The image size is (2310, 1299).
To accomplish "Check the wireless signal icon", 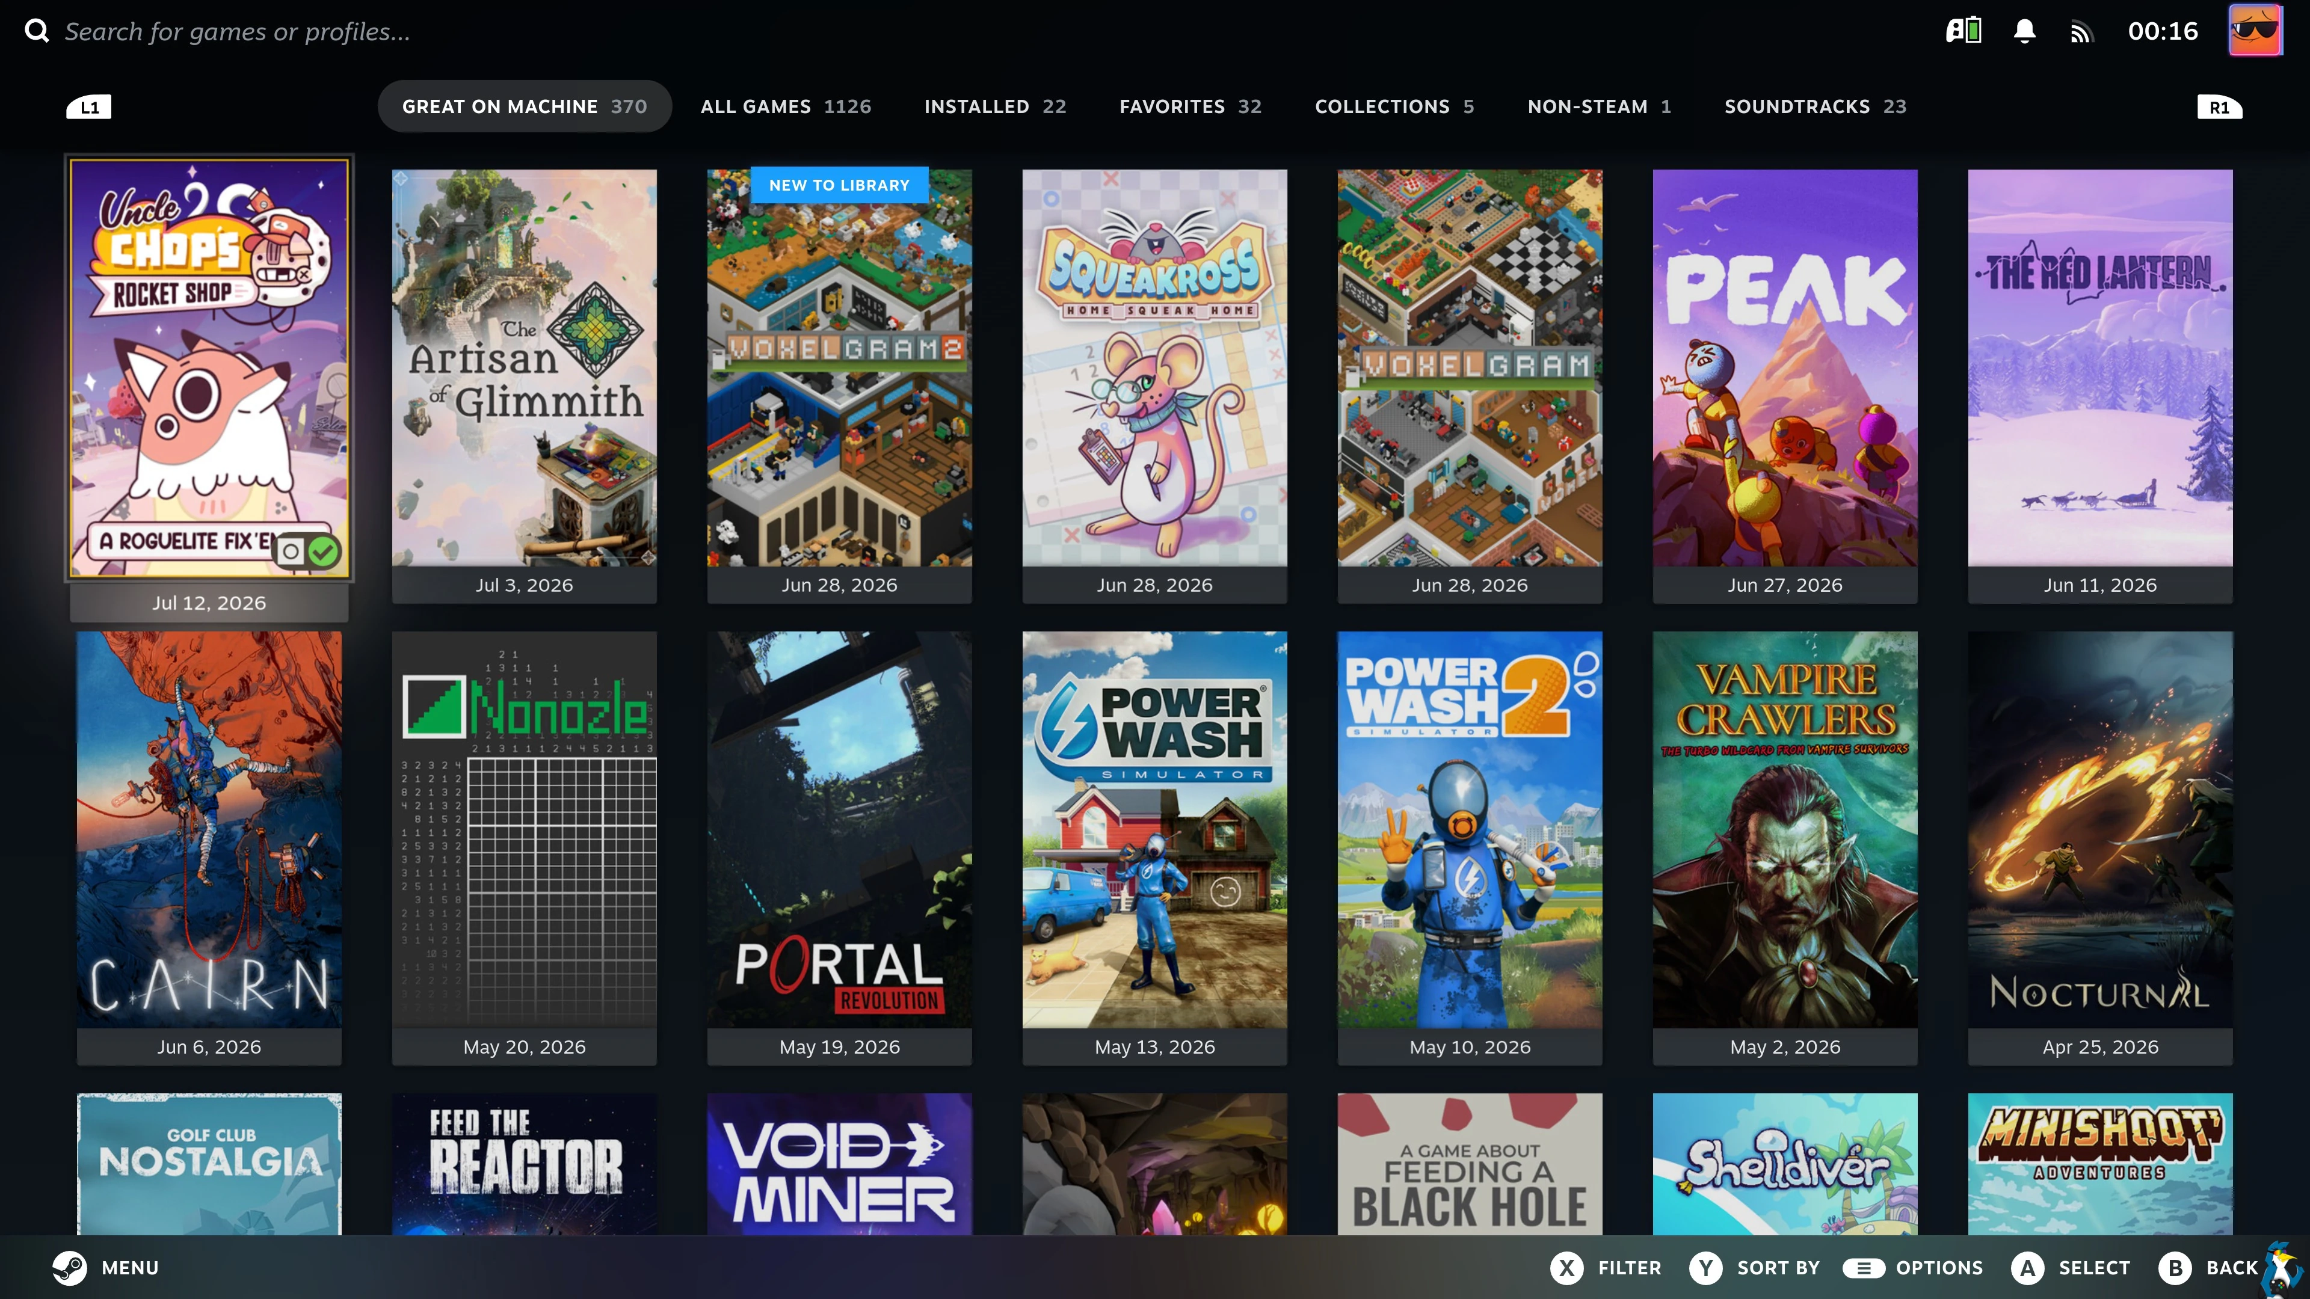I will (2081, 32).
